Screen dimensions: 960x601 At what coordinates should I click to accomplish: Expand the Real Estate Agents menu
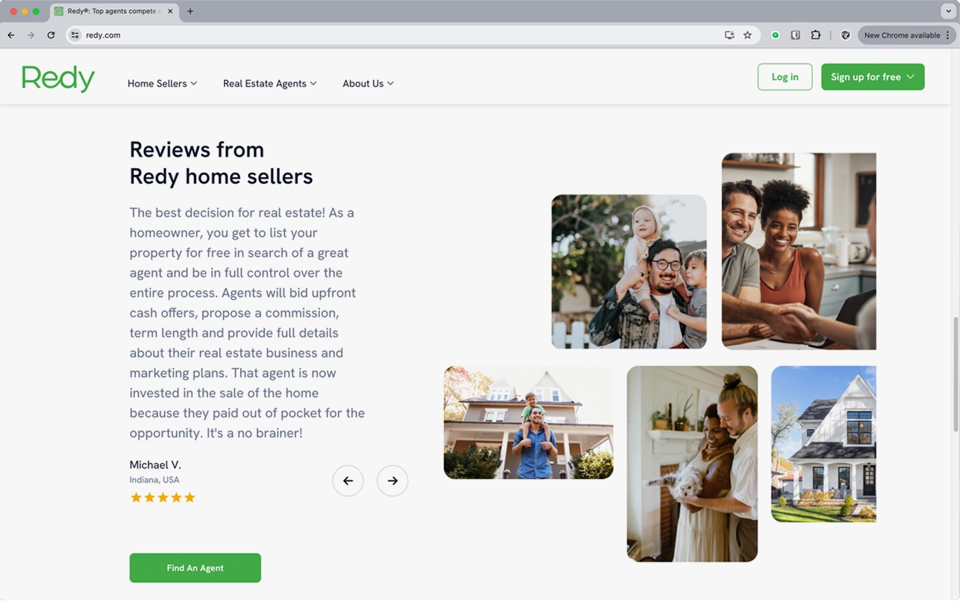269,83
